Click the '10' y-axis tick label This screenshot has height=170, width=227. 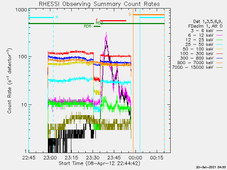point(24,105)
